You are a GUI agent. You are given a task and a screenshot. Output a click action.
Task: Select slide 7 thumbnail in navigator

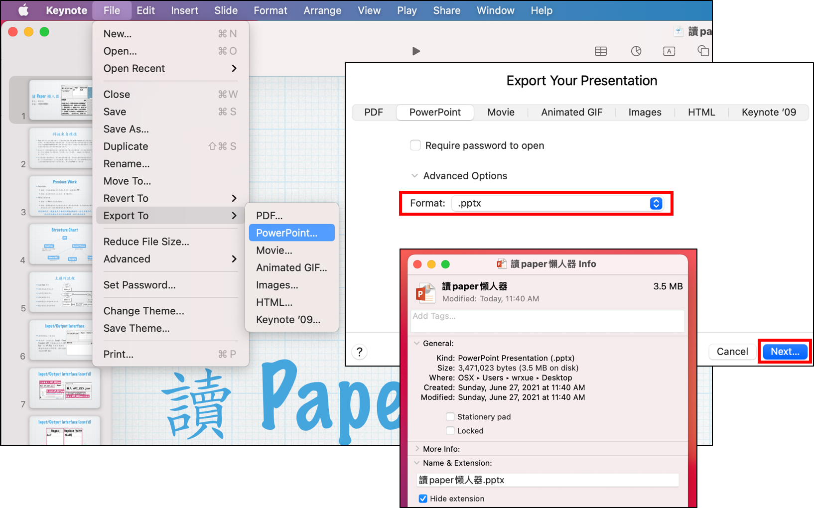point(65,387)
